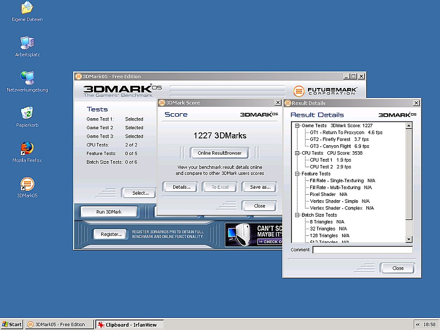This screenshot has height=330, width=440.
Task: Collapse the Game Tests tree node
Action: pyautogui.click(x=297, y=126)
